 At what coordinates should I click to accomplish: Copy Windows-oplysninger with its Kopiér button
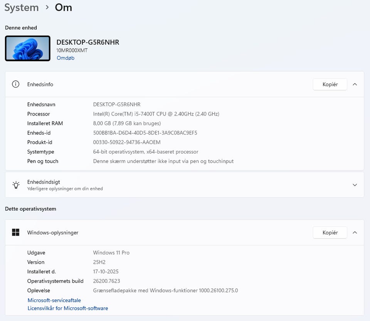coord(330,232)
